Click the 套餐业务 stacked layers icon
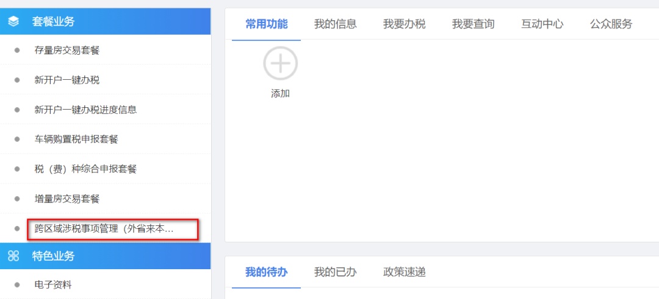659x299 pixels. coord(14,21)
